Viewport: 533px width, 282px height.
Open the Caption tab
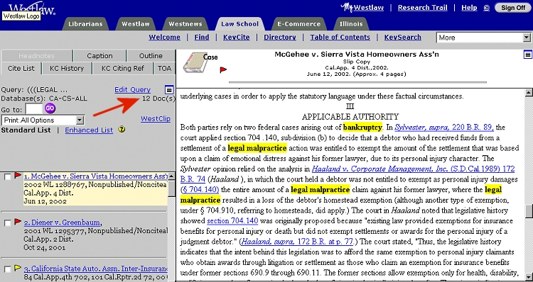point(99,55)
